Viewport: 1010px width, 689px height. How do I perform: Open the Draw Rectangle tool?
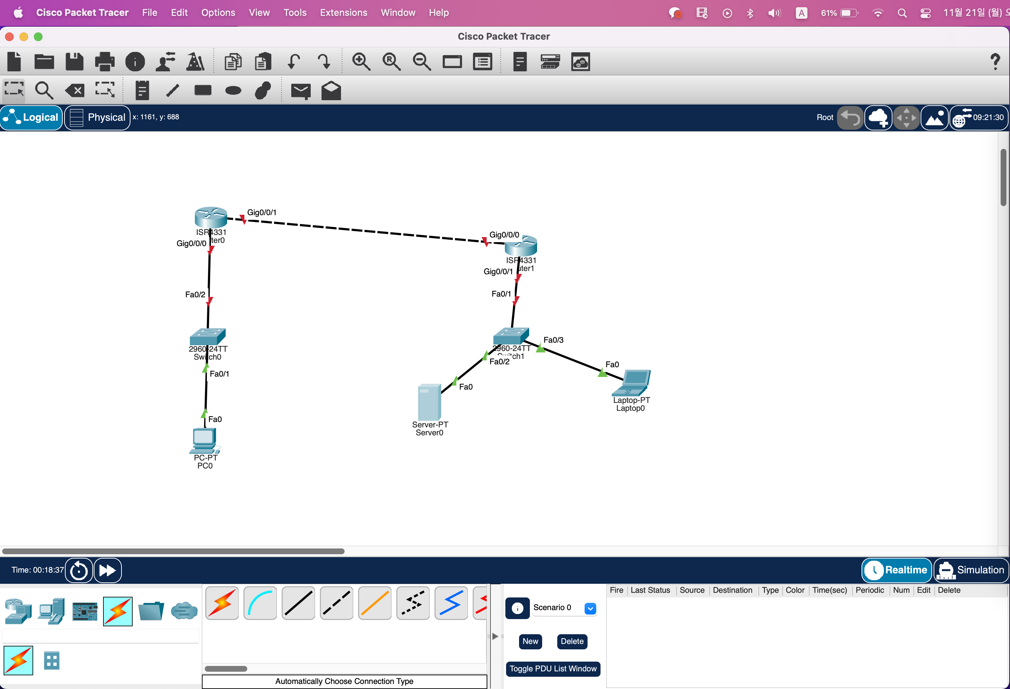(203, 91)
